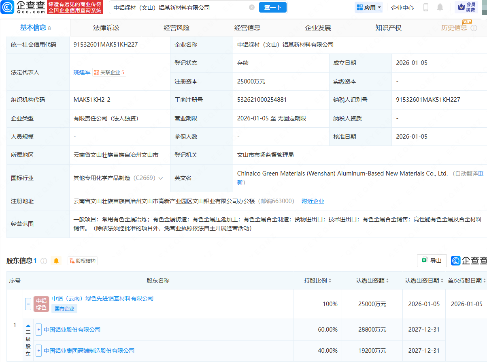Image resolution: width=487 pixels, height=362 pixels.
Task: Clear the search box using the X icon
Action: (252, 7)
